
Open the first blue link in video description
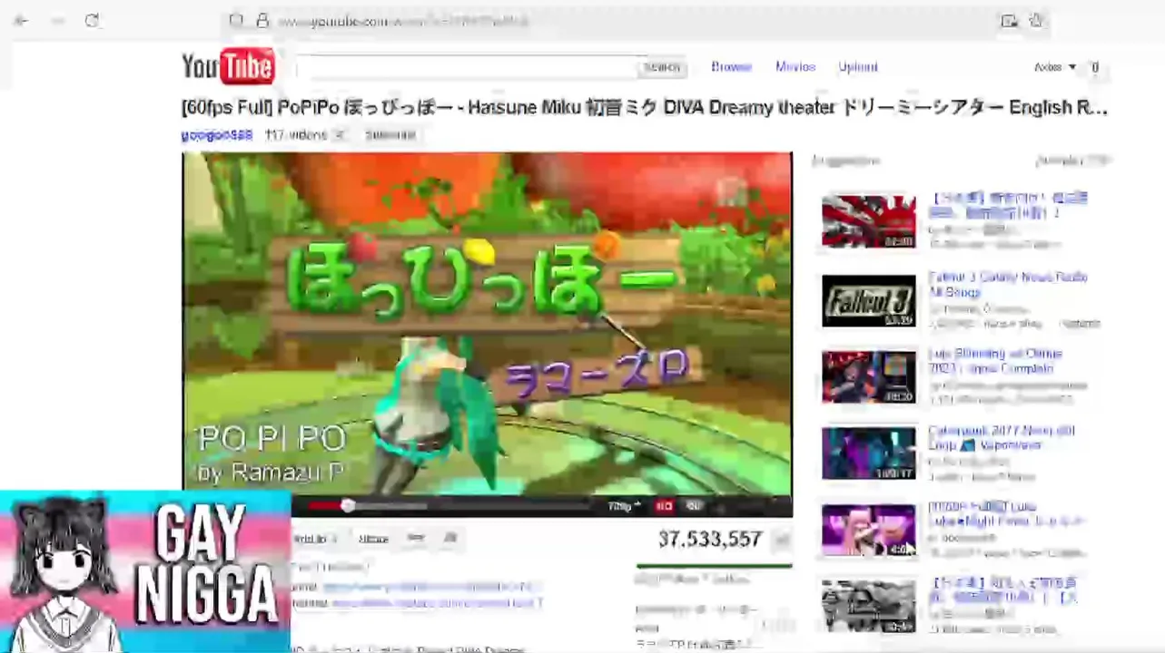[x=430, y=587]
